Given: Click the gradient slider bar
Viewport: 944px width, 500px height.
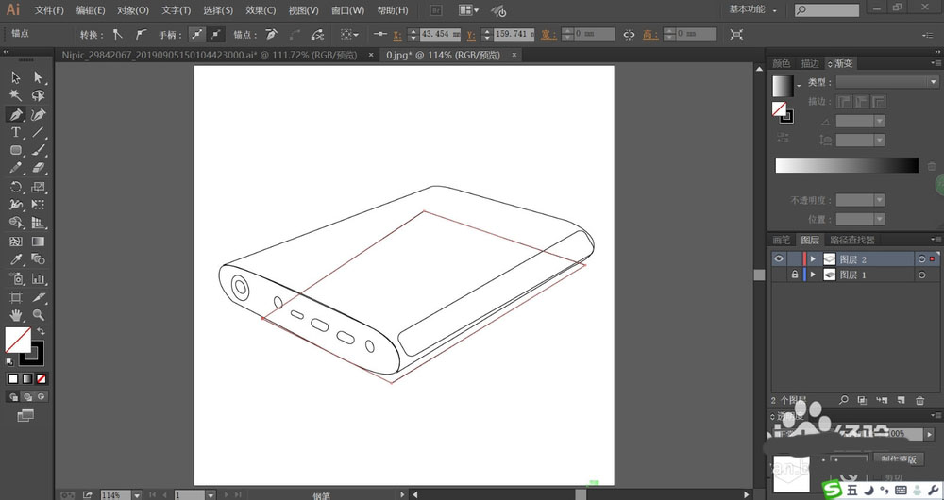Looking at the screenshot, I should click(x=847, y=165).
